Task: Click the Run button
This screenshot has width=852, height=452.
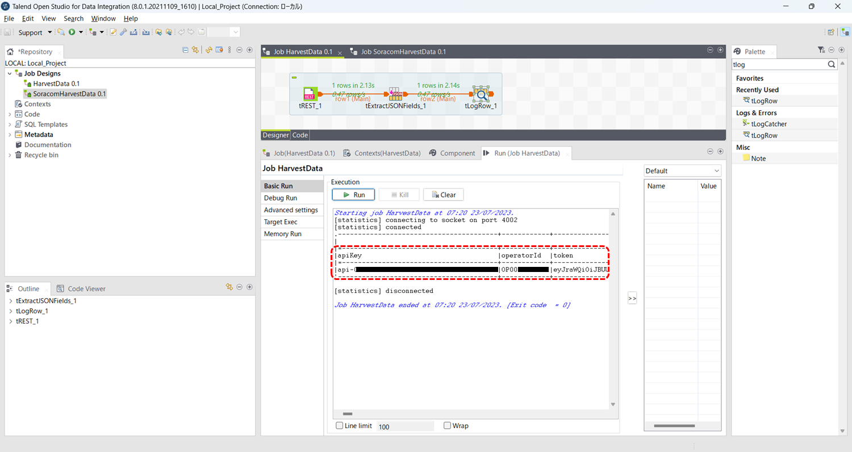Action: point(353,195)
